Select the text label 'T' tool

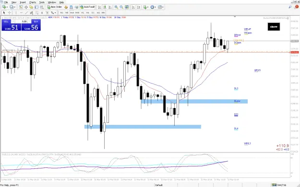click(47, 13)
